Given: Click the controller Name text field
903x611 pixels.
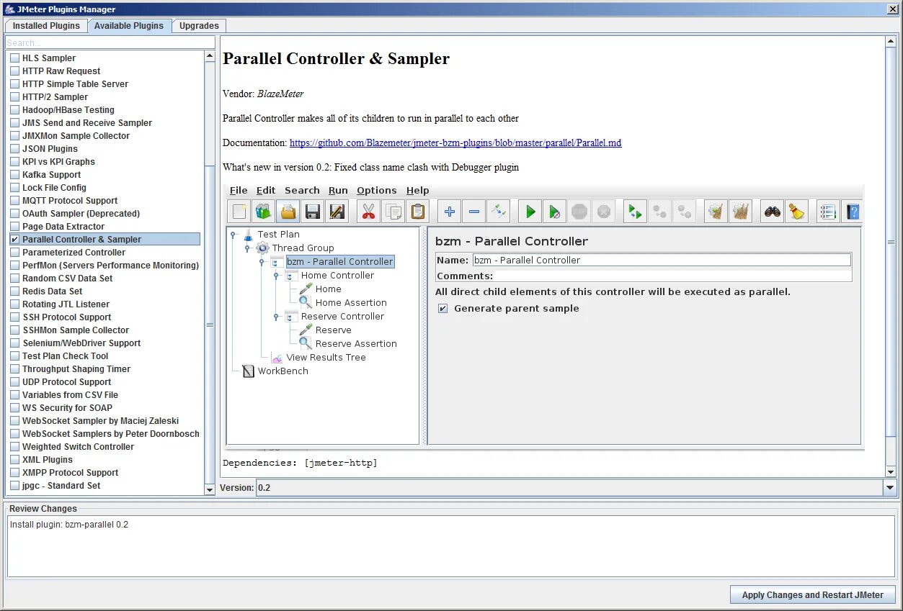Looking at the screenshot, I should 662,261.
